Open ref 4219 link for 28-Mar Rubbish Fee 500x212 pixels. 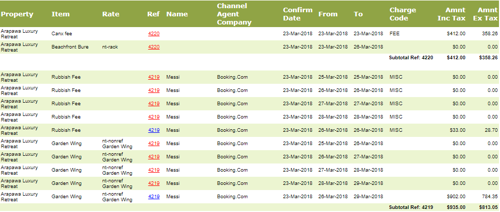click(x=154, y=117)
